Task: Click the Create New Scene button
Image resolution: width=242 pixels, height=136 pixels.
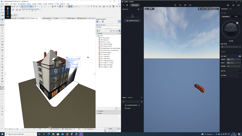Action: coord(133,21)
